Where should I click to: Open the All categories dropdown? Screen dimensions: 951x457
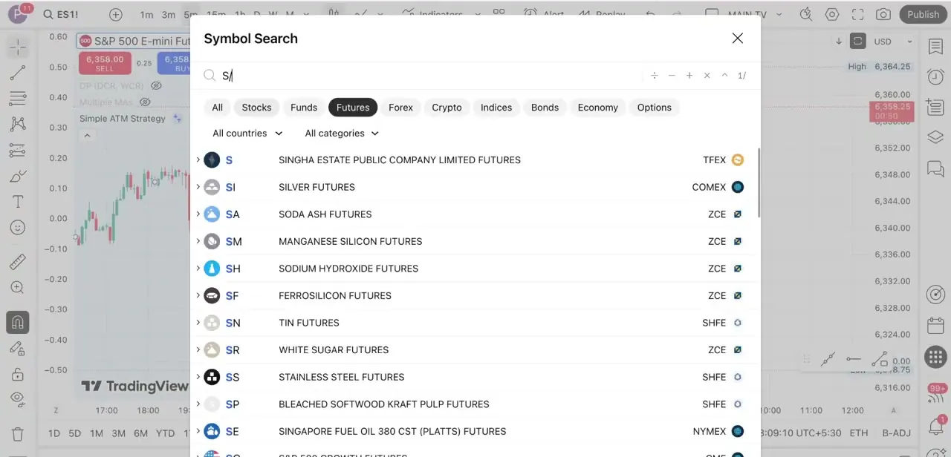342,134
